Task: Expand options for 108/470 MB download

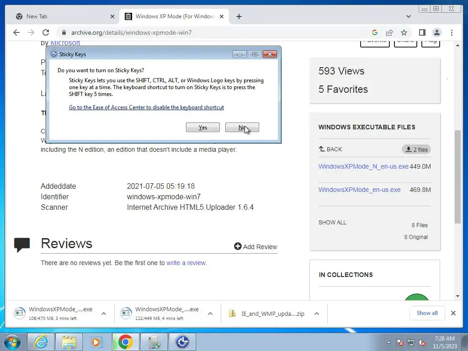Action: point(104,314)
